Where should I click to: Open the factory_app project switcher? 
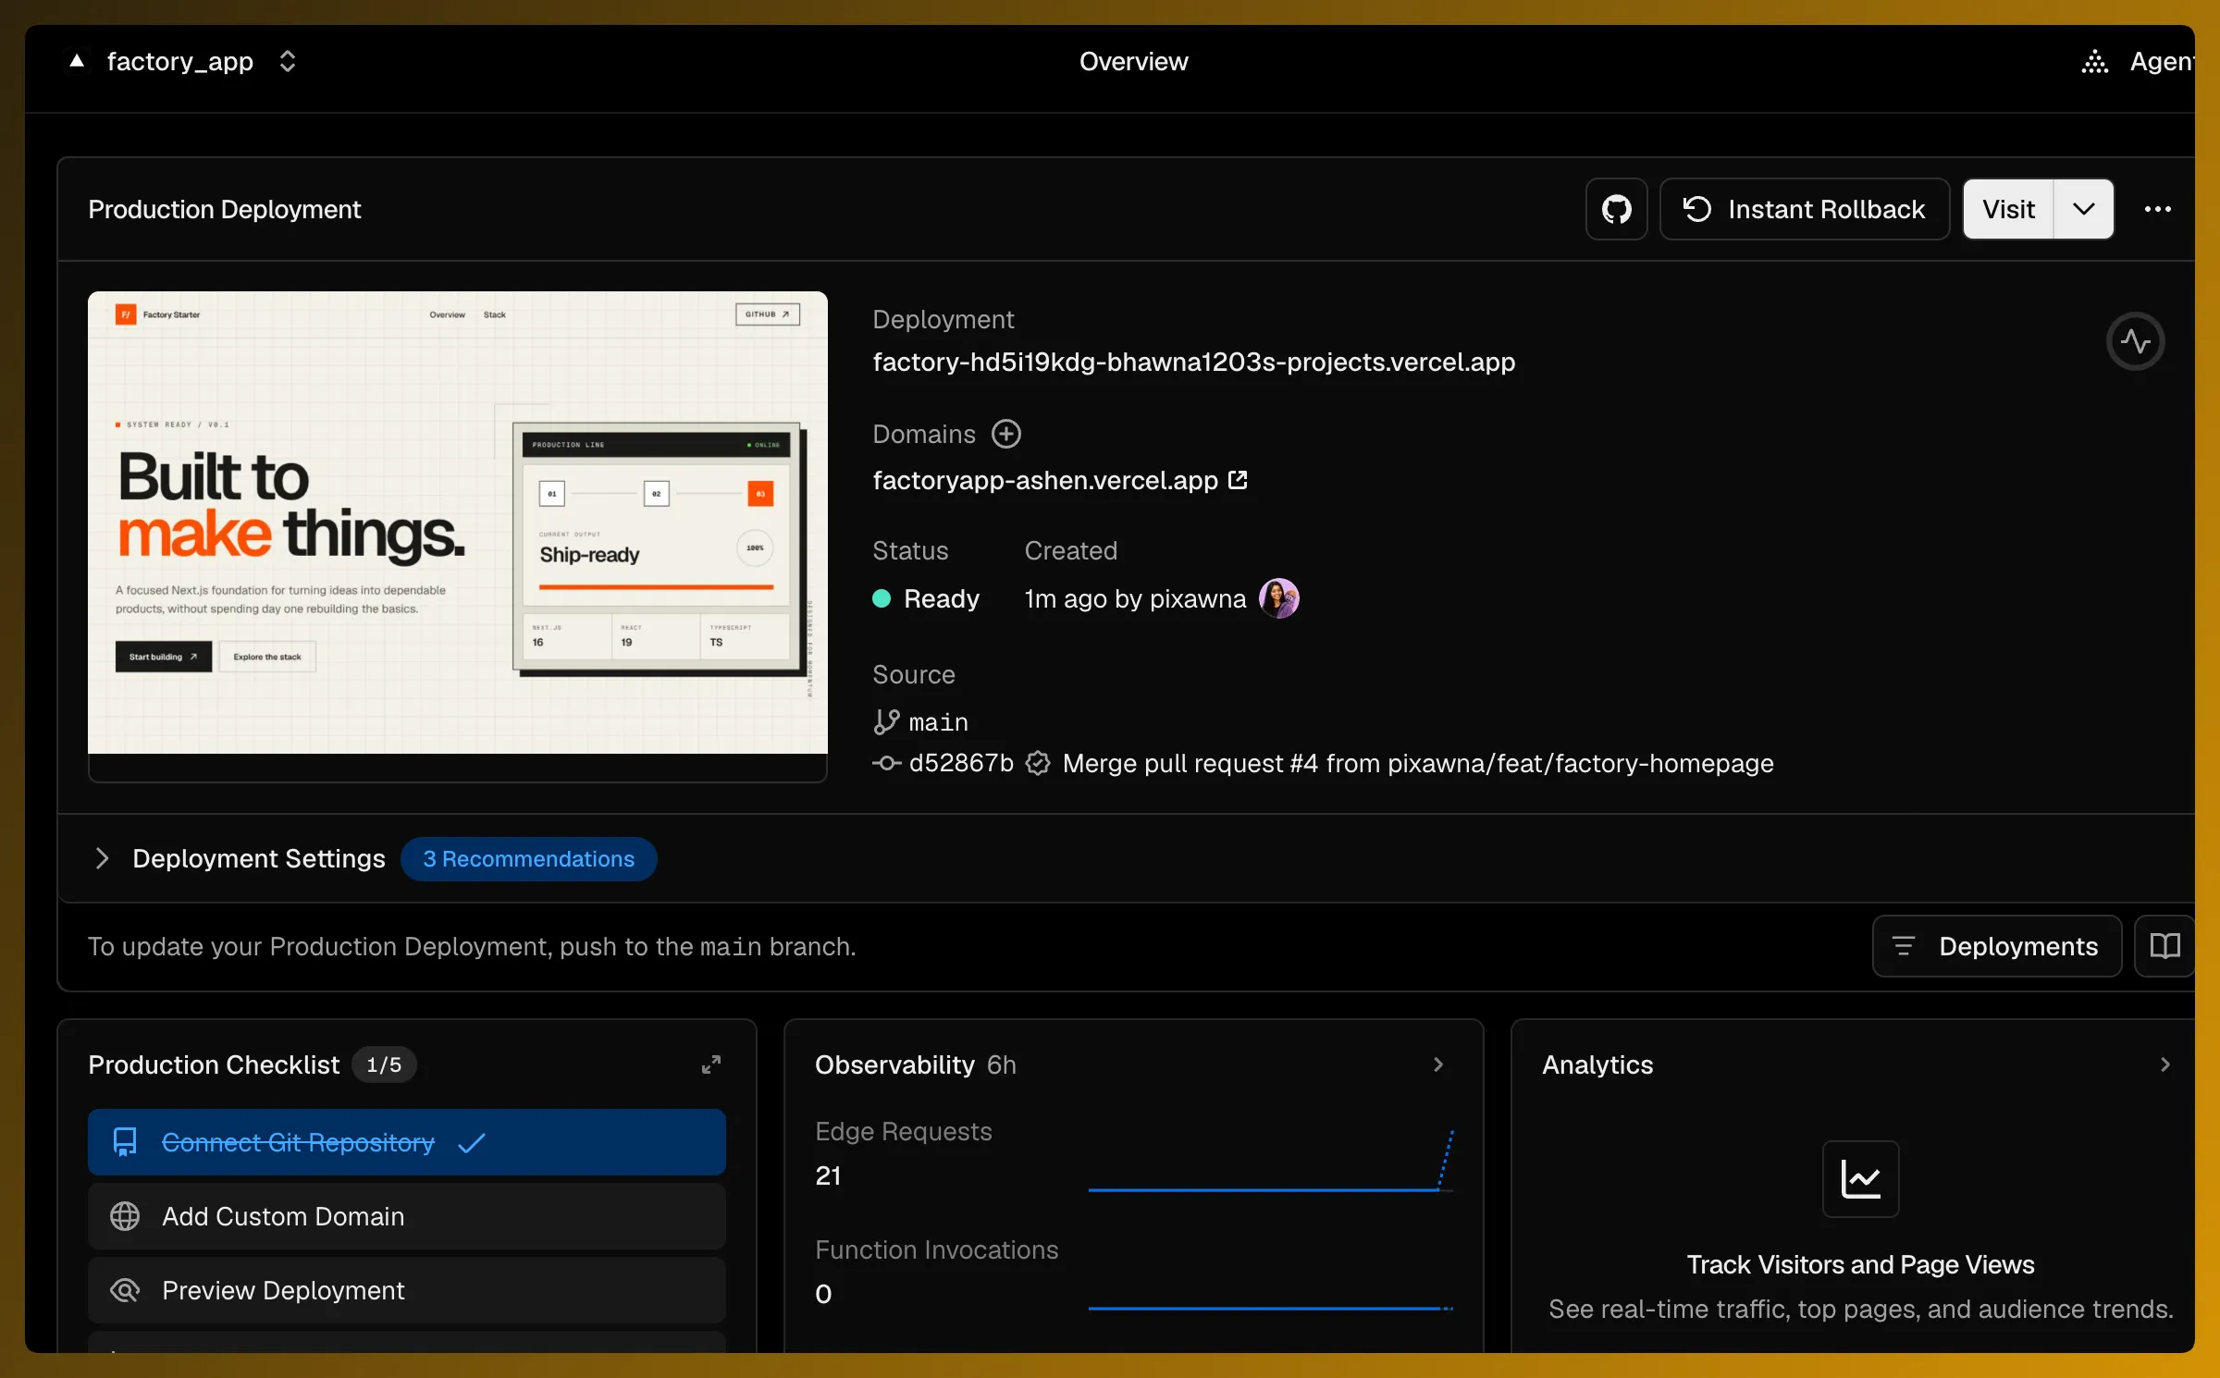(x=288, y=61)
